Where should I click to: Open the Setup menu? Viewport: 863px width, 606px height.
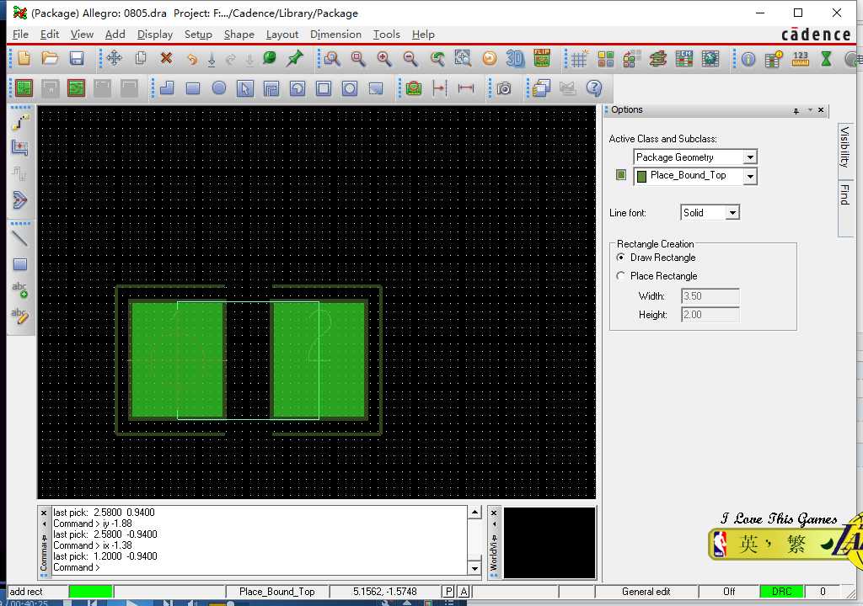(x=198, y=35)
